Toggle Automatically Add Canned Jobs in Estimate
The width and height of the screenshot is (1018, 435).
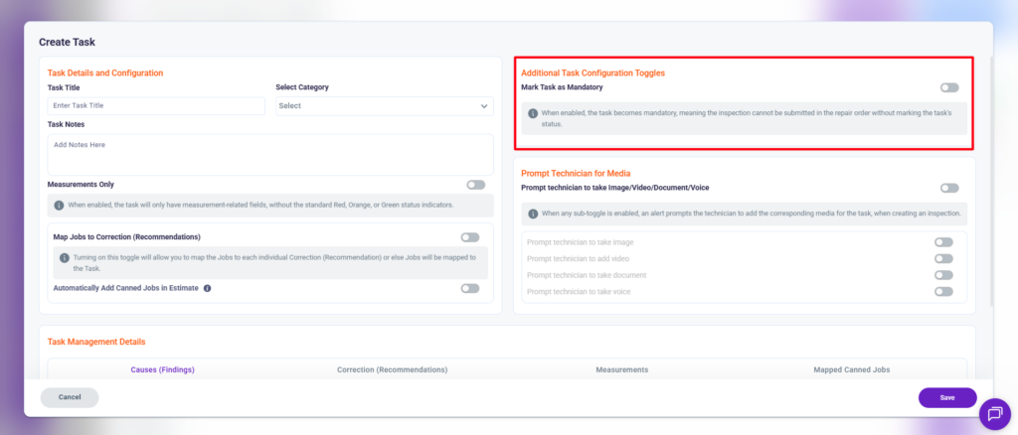[x=470, y=288]
